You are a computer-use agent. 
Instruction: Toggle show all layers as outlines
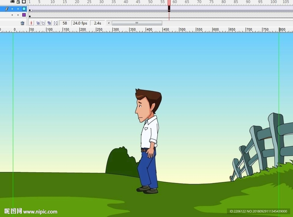tap(24, 2)
